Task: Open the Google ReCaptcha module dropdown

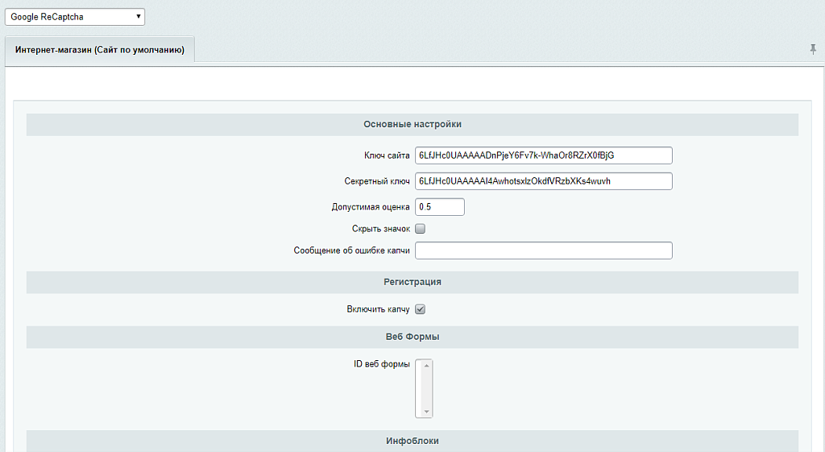Action: [x=75, y=16]
